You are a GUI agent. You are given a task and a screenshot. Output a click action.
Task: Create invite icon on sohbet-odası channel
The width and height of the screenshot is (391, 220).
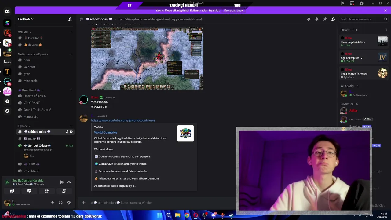[x=67, y=132]
